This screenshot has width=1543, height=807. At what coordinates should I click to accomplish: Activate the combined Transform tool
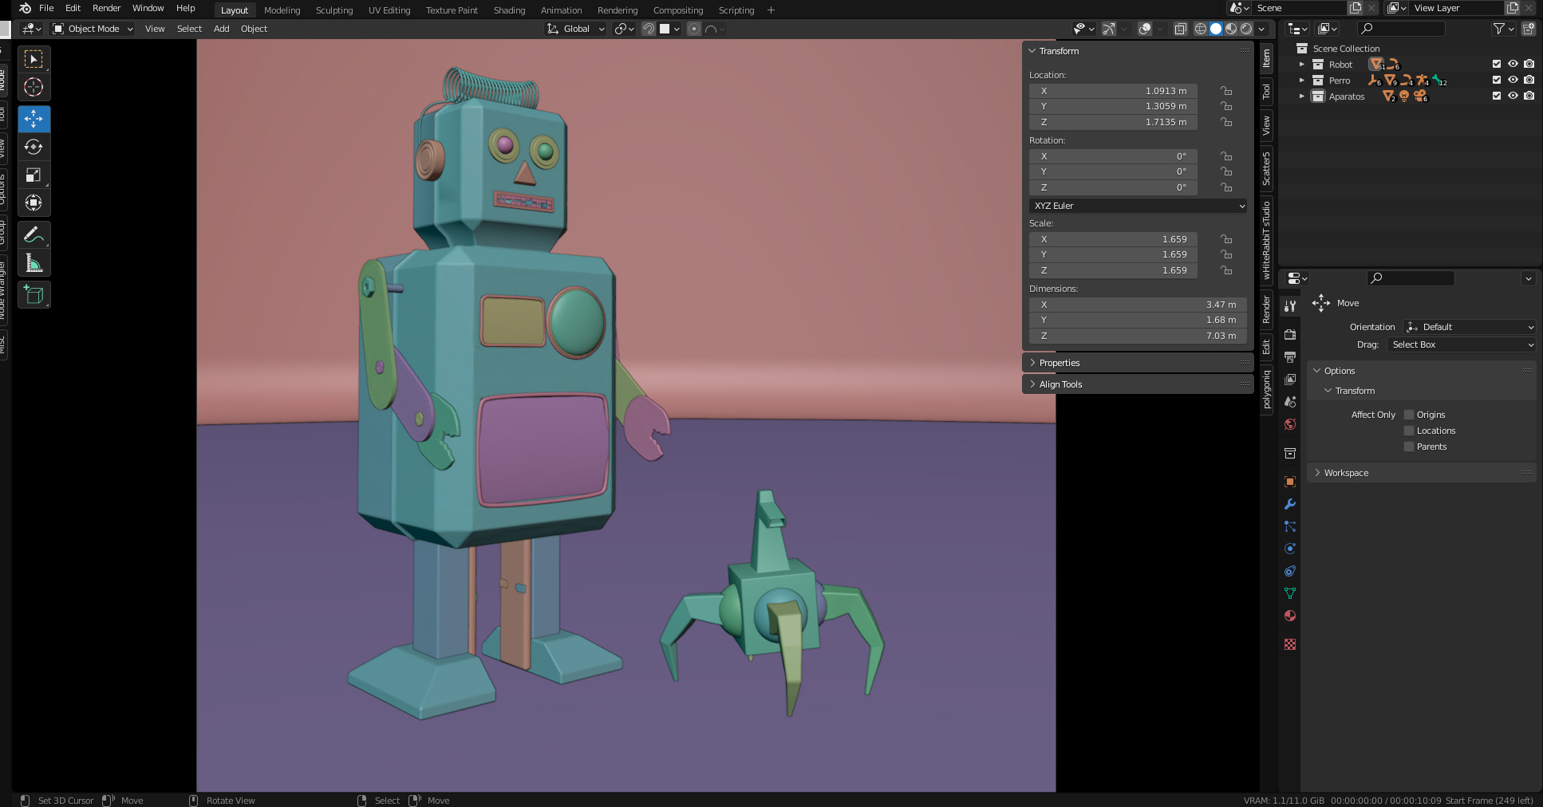(x=34, y=203)
